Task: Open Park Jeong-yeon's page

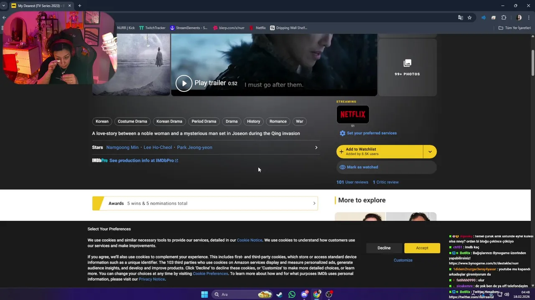Action: [195, 147]
